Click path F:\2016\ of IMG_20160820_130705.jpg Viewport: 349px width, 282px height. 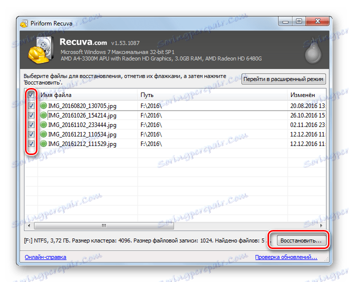[x=151, y=105]
